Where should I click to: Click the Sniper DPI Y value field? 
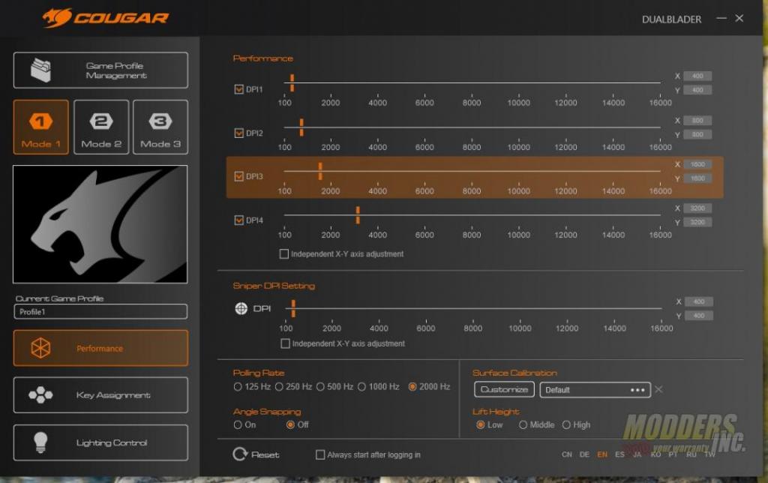pyautogui.click(x=699, y=316)
